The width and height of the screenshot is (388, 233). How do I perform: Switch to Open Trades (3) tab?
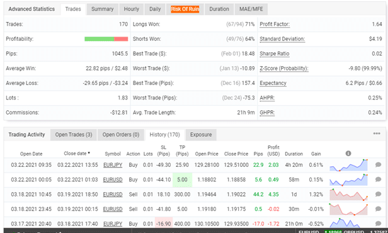click(74, 135)
